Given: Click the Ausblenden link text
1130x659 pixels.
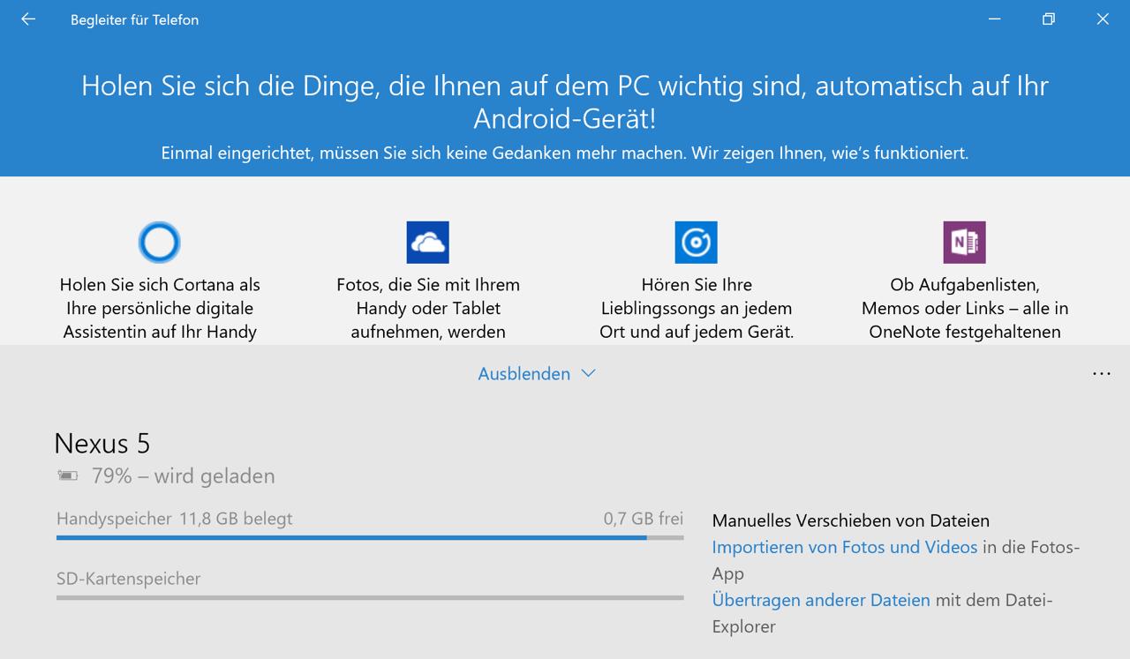Looking at the screenshot, I should [x=524, y=374].
